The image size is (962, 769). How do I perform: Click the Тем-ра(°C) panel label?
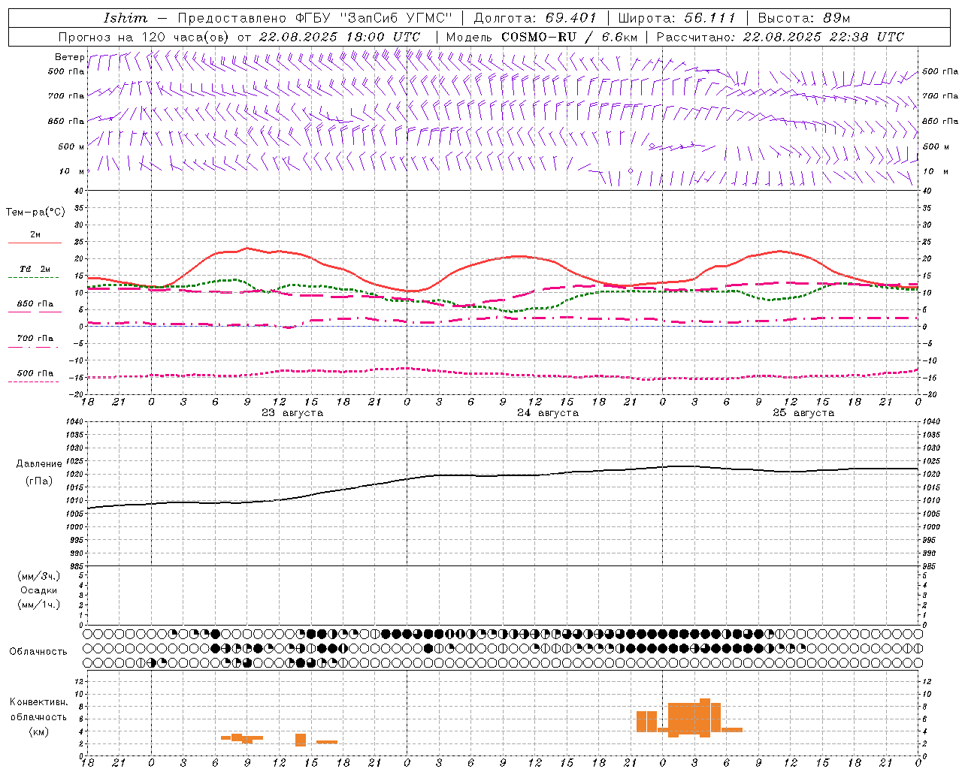pyautogui.click(x=35, y=213)
